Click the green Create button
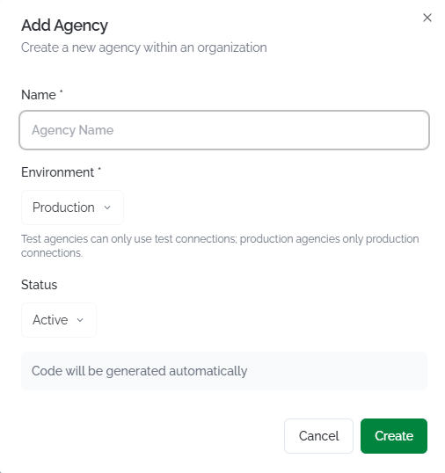This screenshot has height=473, width=445. click(x=394, y=436)
